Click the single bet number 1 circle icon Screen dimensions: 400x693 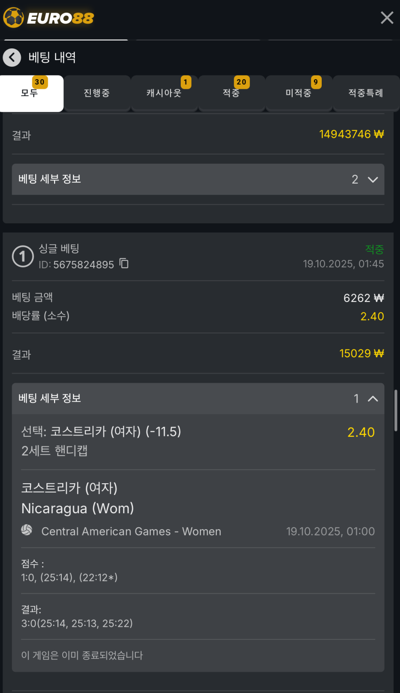(22, 257)
